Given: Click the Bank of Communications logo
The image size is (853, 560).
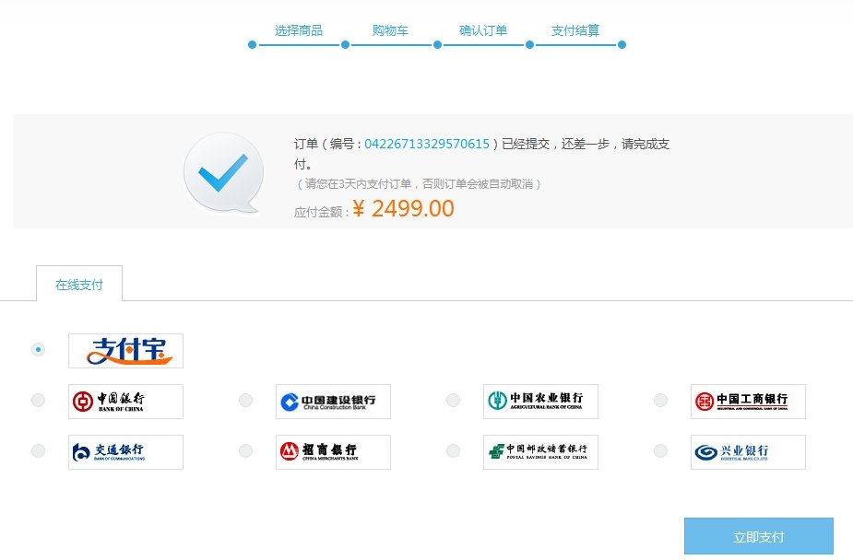Looking at the screenshot, I should [x=125, y=451].
